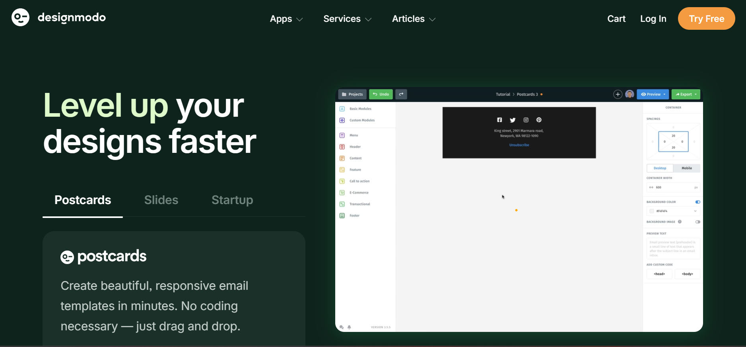
Task: Click the inner spacing box with 20 values
Action: (x=673, y=142)
